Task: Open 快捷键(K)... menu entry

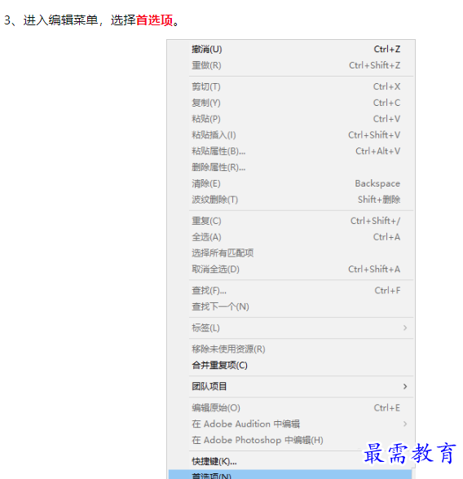Action: pyautogui.click(x=290, y=462)
